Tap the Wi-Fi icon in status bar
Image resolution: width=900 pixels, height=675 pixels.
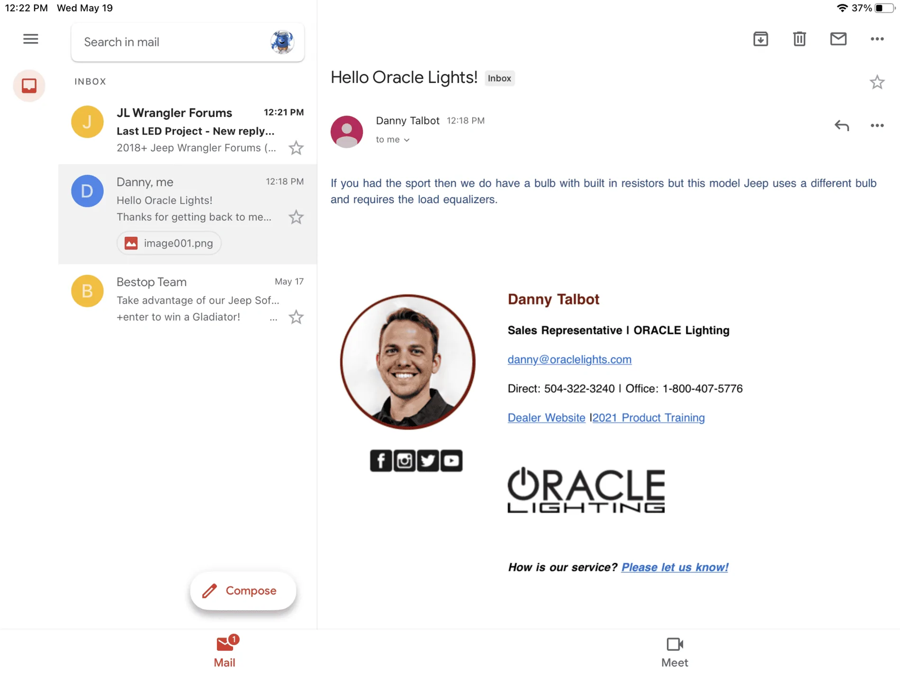tap(842, 8)
